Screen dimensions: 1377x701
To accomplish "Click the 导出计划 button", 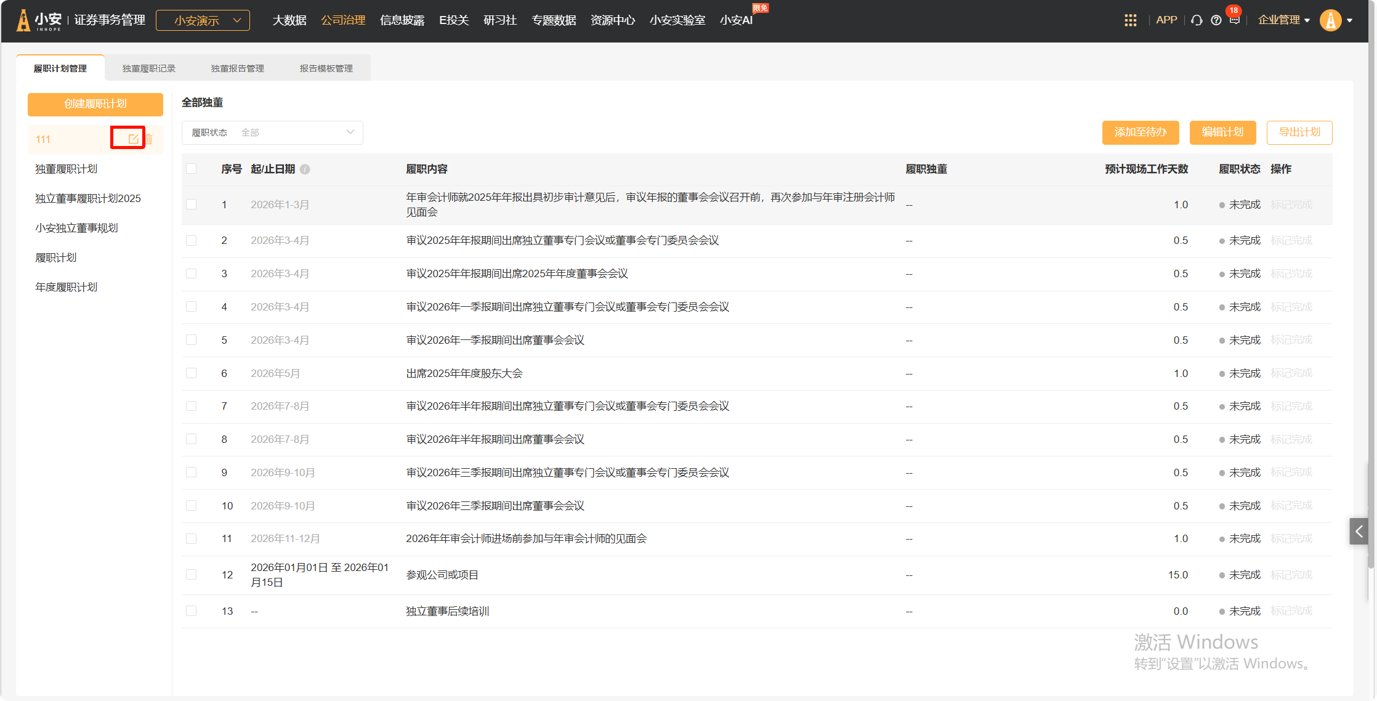I will [x=1299, y=132].
